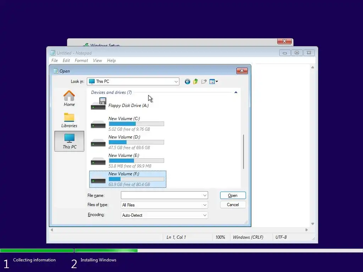Click Notepad's scroll down arrow

(313, 224)
